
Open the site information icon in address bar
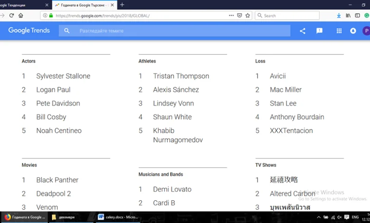pos(45,16)
